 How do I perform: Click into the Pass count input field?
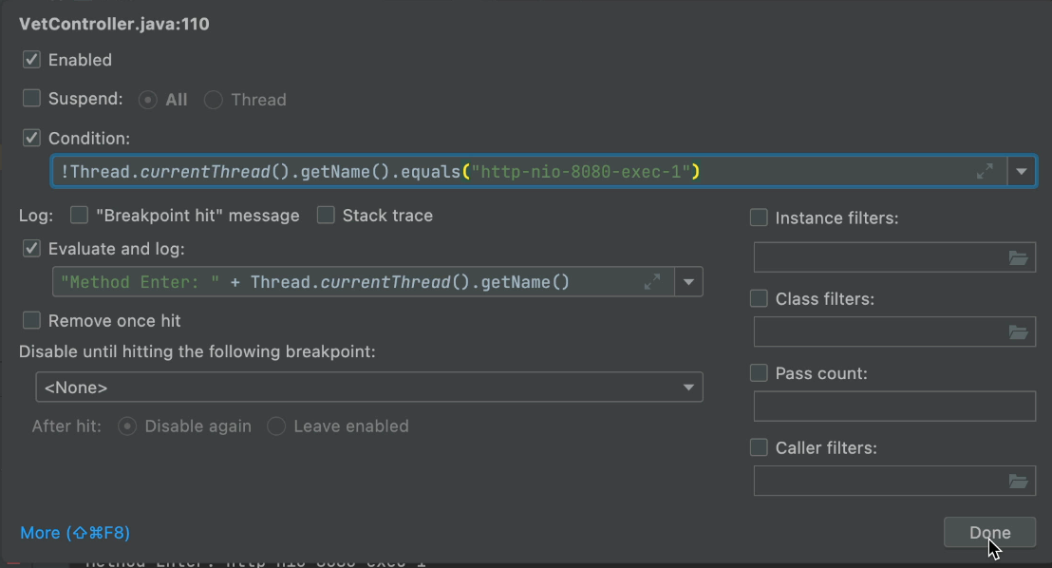(893, 407)
